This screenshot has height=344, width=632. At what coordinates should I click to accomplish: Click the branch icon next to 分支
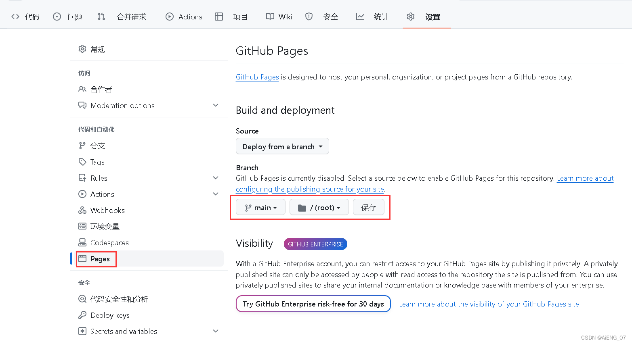[x=82, y=146]
